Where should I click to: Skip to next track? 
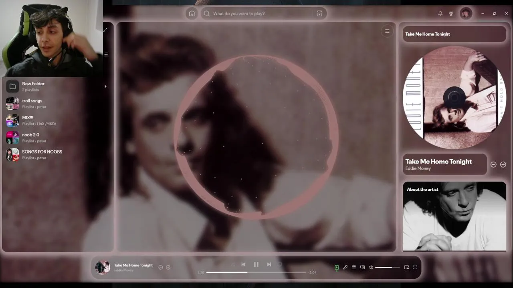[269, 264]
